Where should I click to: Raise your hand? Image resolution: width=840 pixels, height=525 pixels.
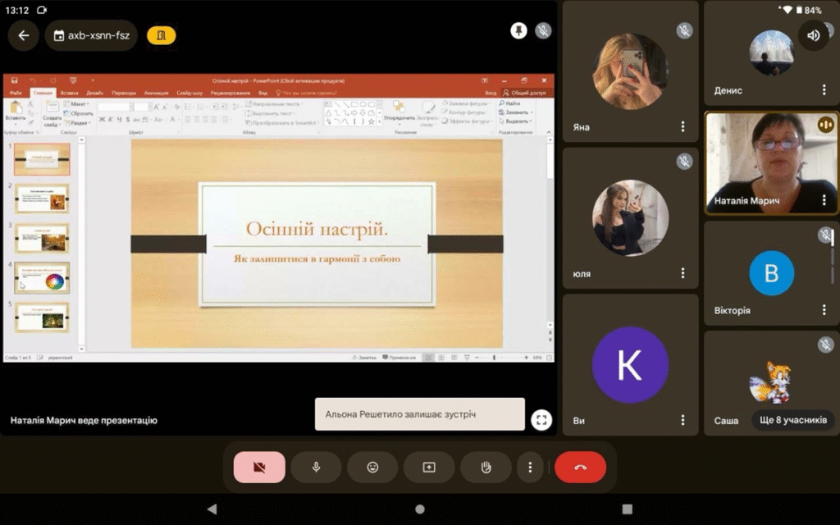click(486, 467)
